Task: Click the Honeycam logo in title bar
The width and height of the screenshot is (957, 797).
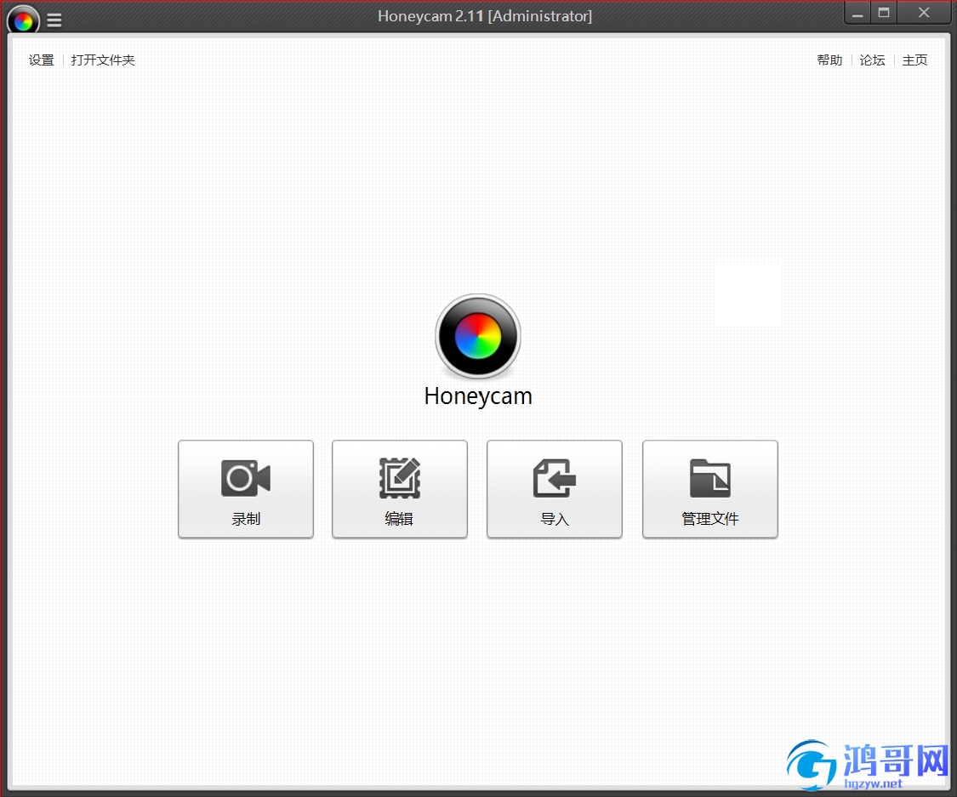Action: 23,20
